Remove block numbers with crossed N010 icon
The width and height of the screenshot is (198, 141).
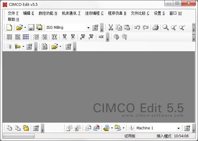point(18,37)
